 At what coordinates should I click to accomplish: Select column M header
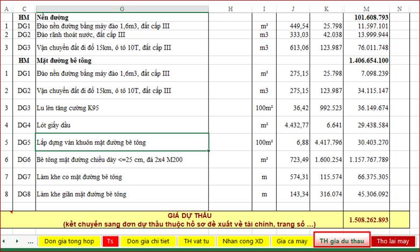coord(366,8)
